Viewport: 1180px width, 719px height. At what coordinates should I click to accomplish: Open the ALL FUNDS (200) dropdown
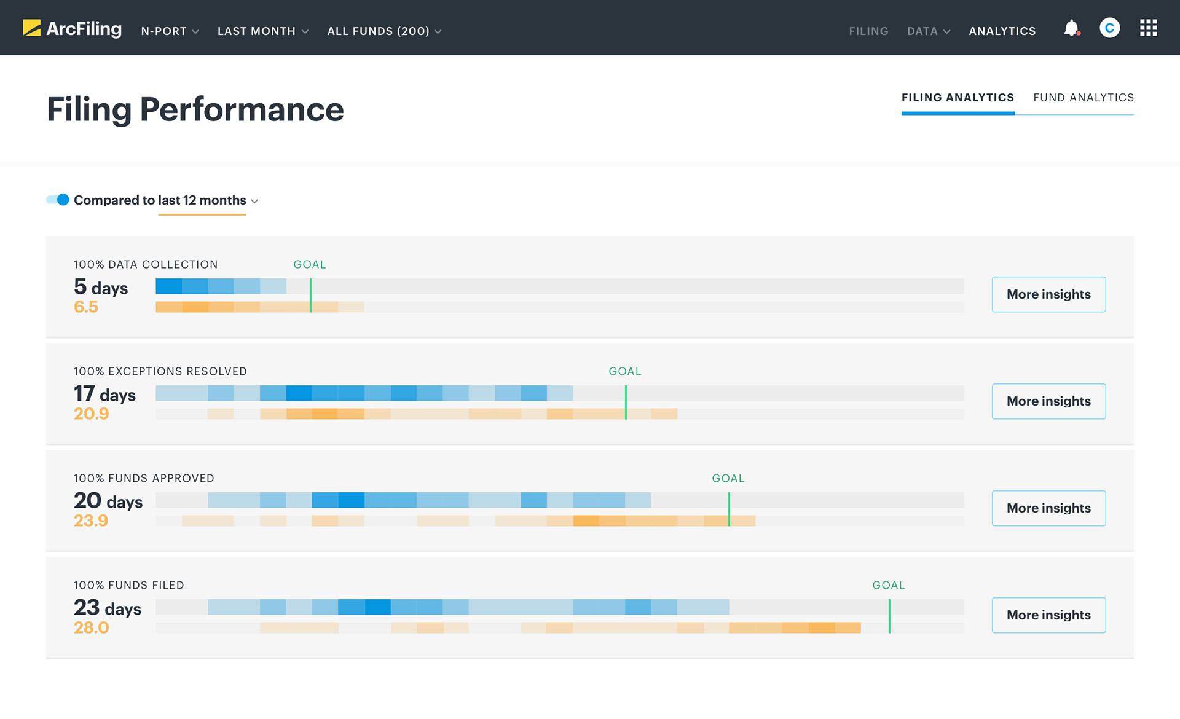click(x=384, y=31)
